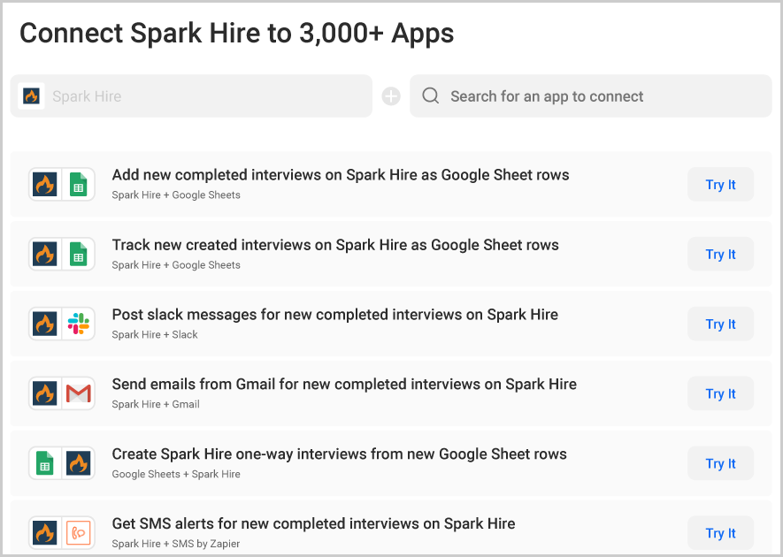Image resolution: width=783 pixels, height=557 pixels.
Task: Open 'Post slack messages for new completed interviews' title
Action: pos(335,315)
